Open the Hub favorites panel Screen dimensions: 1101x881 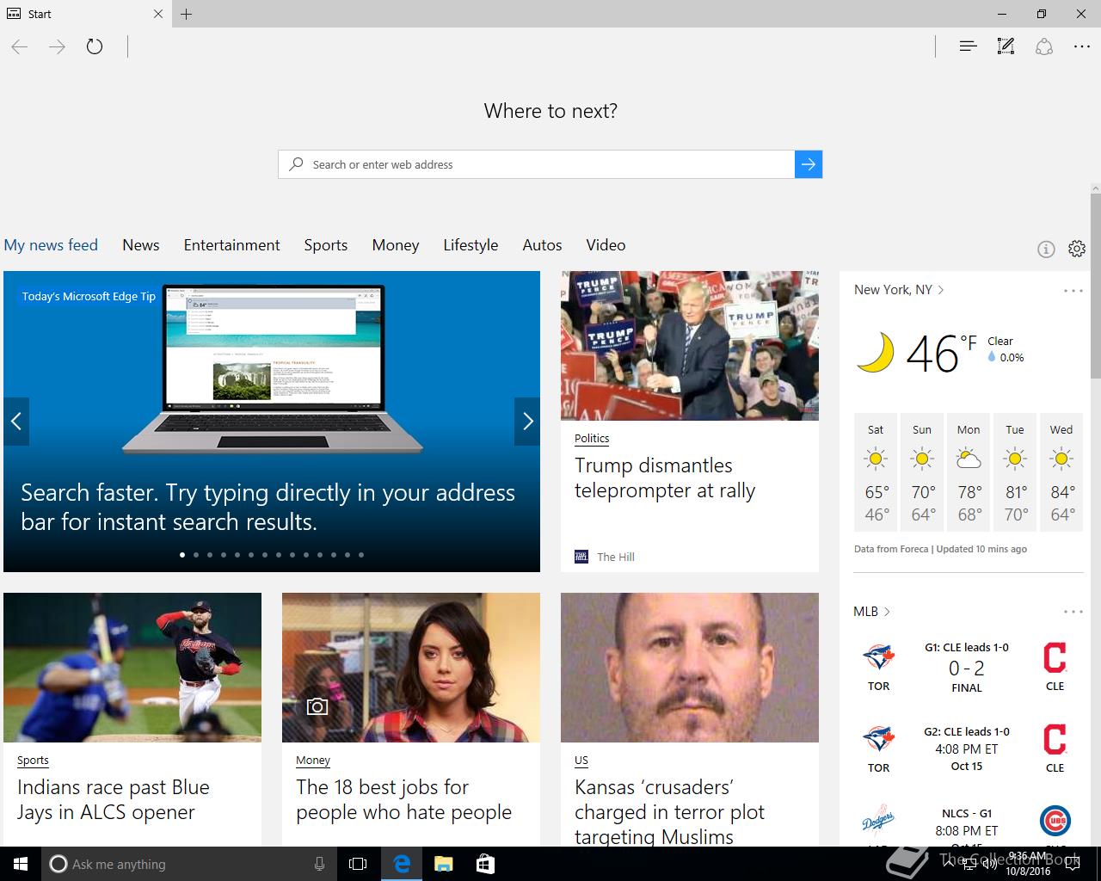(x=968, y=46)
